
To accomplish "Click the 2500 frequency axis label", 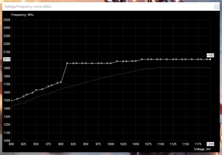I will (x=7, y=20).
